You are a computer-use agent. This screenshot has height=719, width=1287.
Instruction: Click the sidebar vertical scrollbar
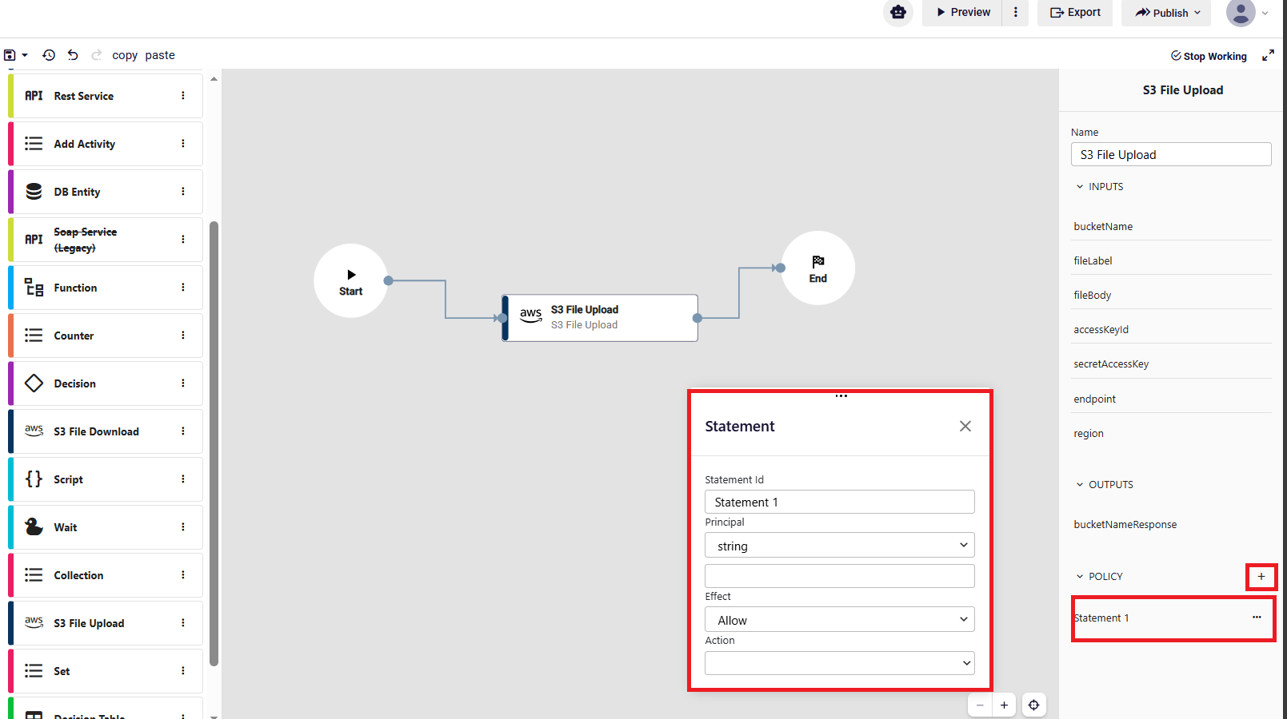click(214, 443)
